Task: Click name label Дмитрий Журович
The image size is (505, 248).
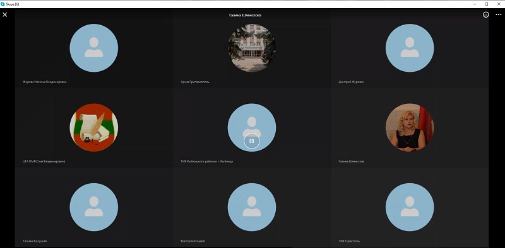Action: 352,82
